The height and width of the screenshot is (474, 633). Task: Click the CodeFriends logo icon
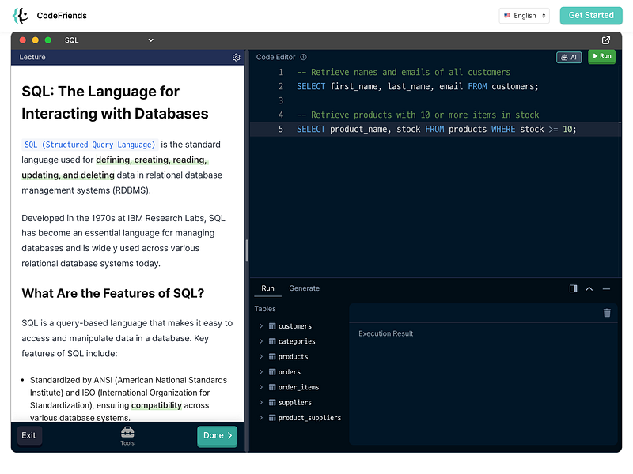pos(21,15)
